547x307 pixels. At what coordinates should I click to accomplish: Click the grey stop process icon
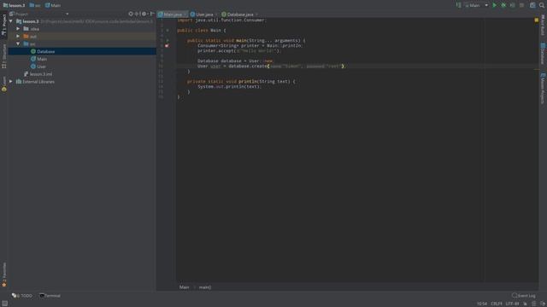521,5
